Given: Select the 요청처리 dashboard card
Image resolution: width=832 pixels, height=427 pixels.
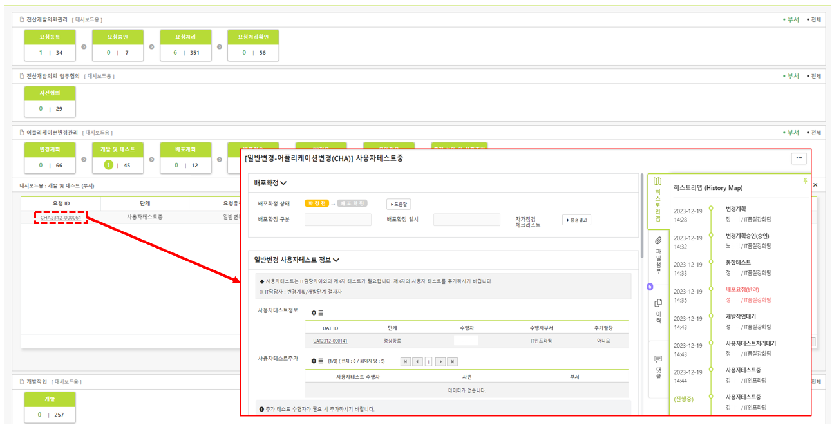Looking at the screenshot, I should 185,45.
